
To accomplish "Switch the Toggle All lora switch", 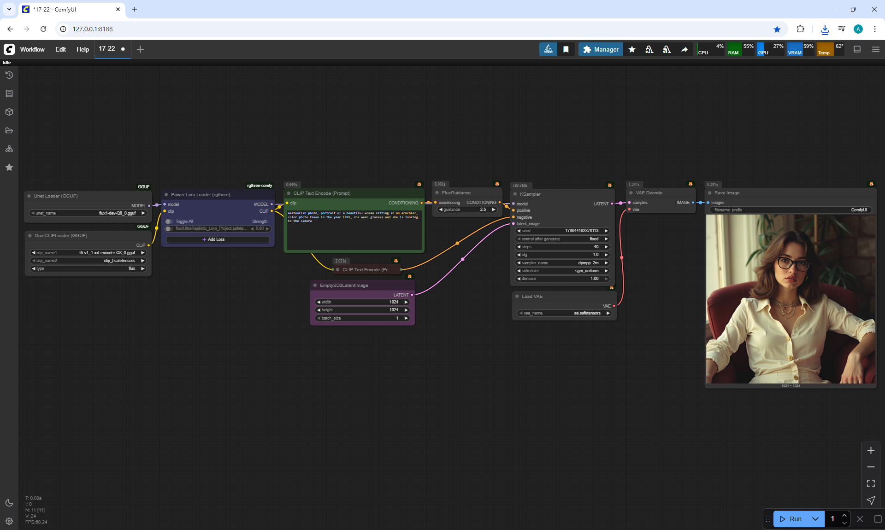I will click(169, 221).
